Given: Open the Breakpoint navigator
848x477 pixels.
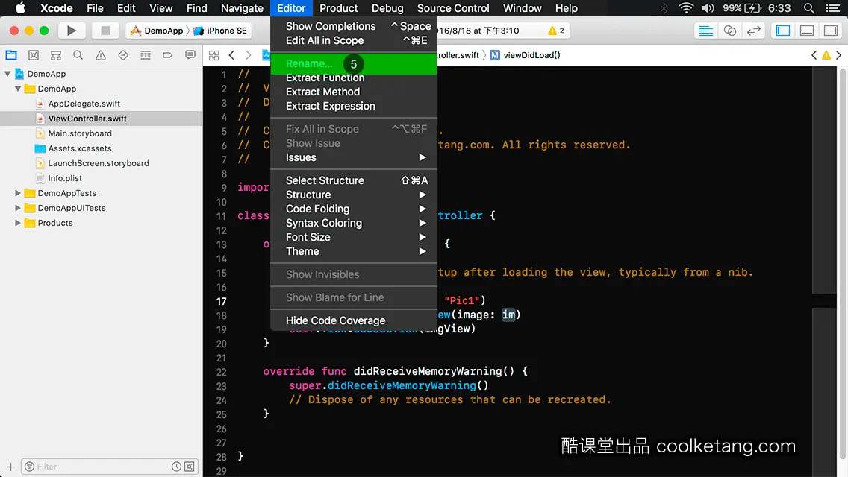Looking at the screenshot, I should [x=168, y=55].
